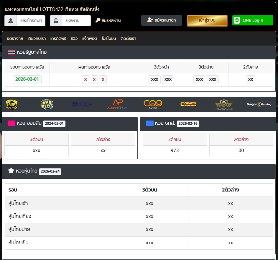
Task: Go to the เครดิตฟรี menu item
Action: (x=58, y=38)
